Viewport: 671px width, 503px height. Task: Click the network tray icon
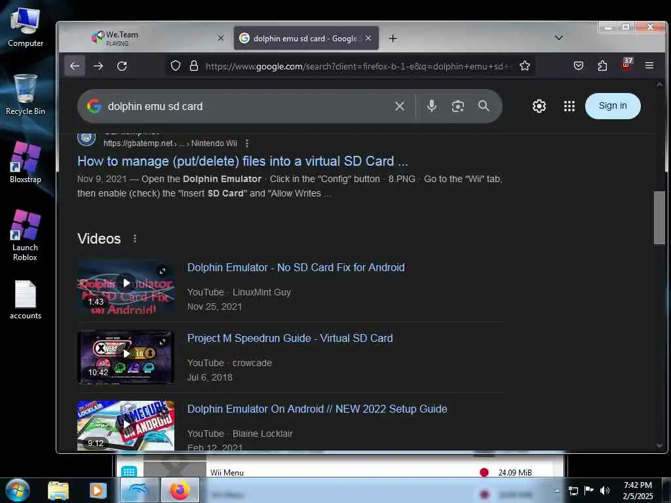(573, 491)
